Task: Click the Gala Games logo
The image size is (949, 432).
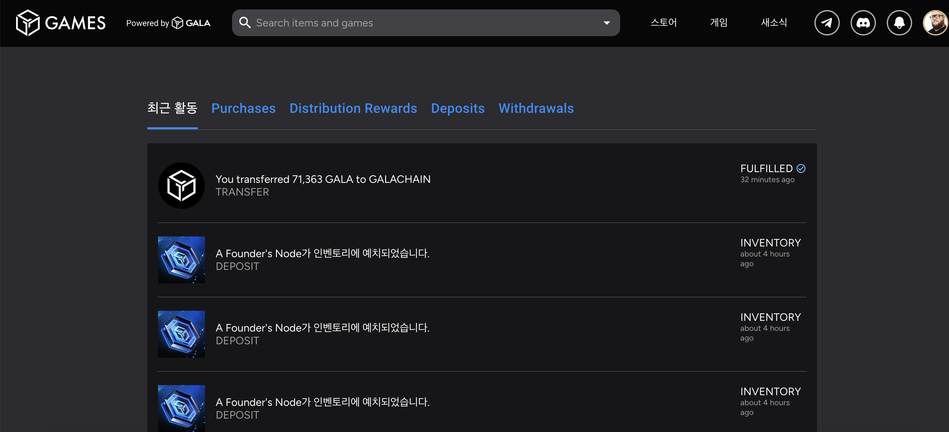Action: coord(61,23)
